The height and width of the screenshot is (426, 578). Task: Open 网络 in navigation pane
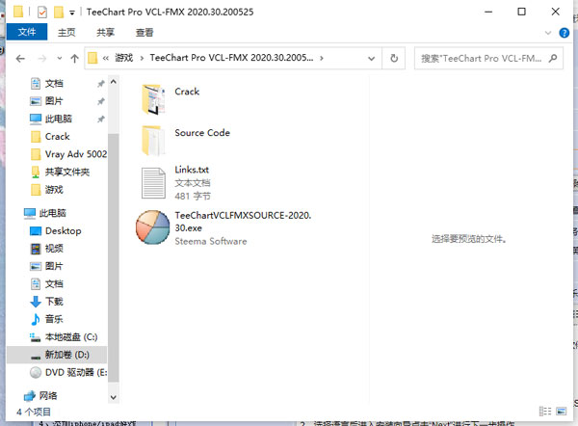pos(48,396)
